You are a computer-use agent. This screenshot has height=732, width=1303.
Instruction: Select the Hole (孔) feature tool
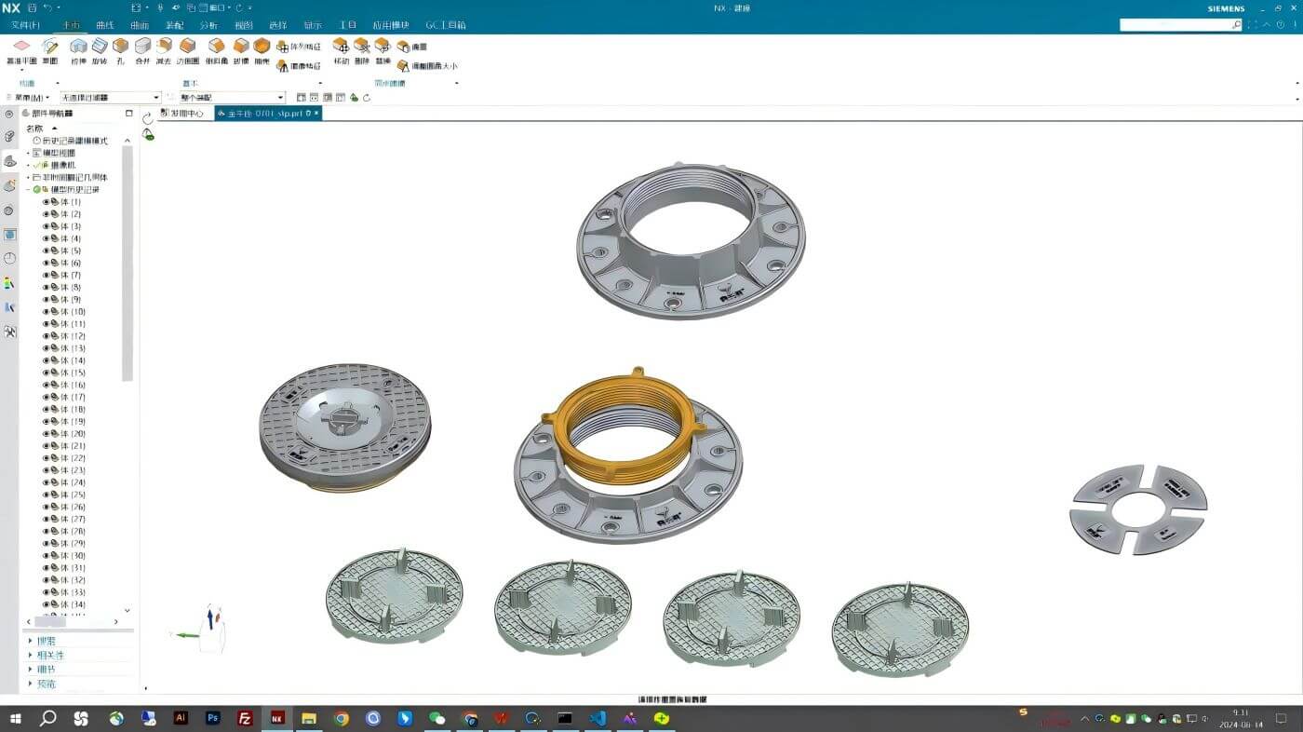tap(120, 47)
